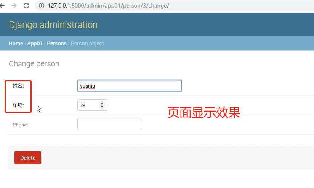Screen dimensions: 314x188
Task: Open the site info icon in address bar
Action: coord(42,6)
